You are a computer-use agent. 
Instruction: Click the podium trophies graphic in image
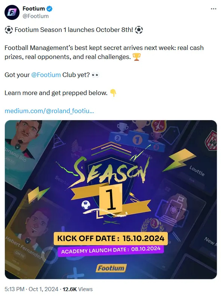(137, 137)
